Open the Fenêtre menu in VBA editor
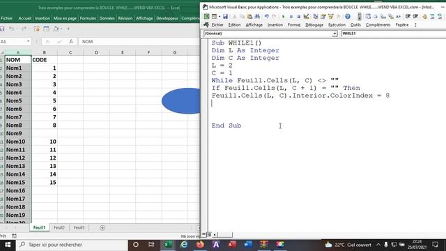This screenshot has height=251, width=446. (402, 25)
